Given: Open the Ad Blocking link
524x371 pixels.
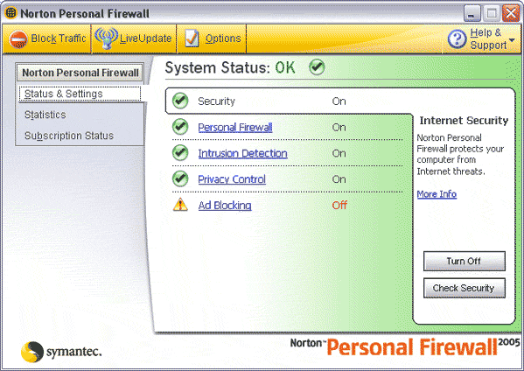Looking at the screenshot, I should (225, 206).
